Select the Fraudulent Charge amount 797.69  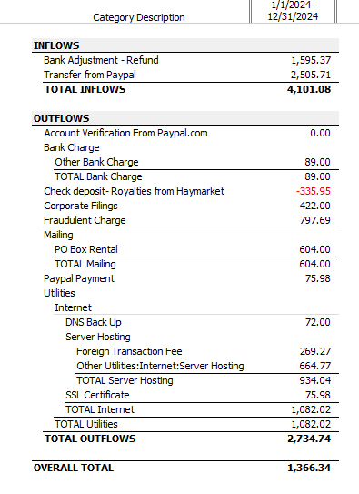tap(315, 220)
